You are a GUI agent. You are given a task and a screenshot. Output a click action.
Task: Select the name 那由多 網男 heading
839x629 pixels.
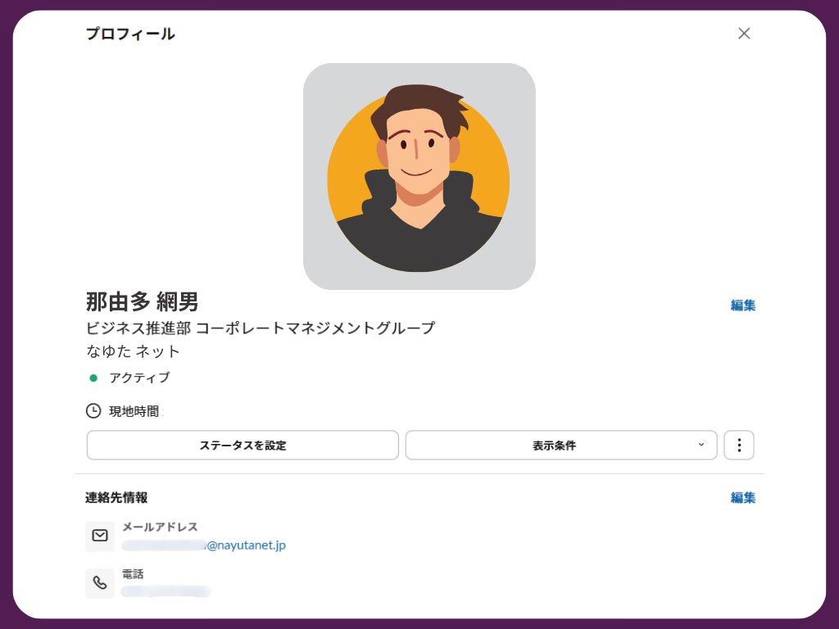[143, 302]
